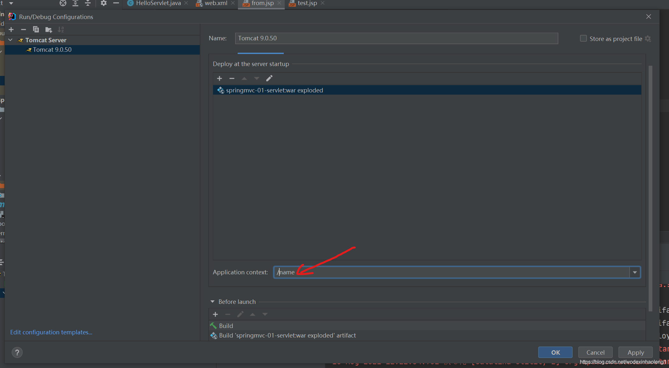669x368 pixels.
Task: Add artifact to deploy list
Action: pos(220,78)
